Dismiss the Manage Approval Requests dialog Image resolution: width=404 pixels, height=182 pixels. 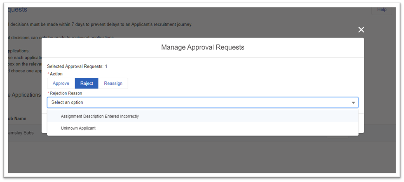click(x=361, y=29)
